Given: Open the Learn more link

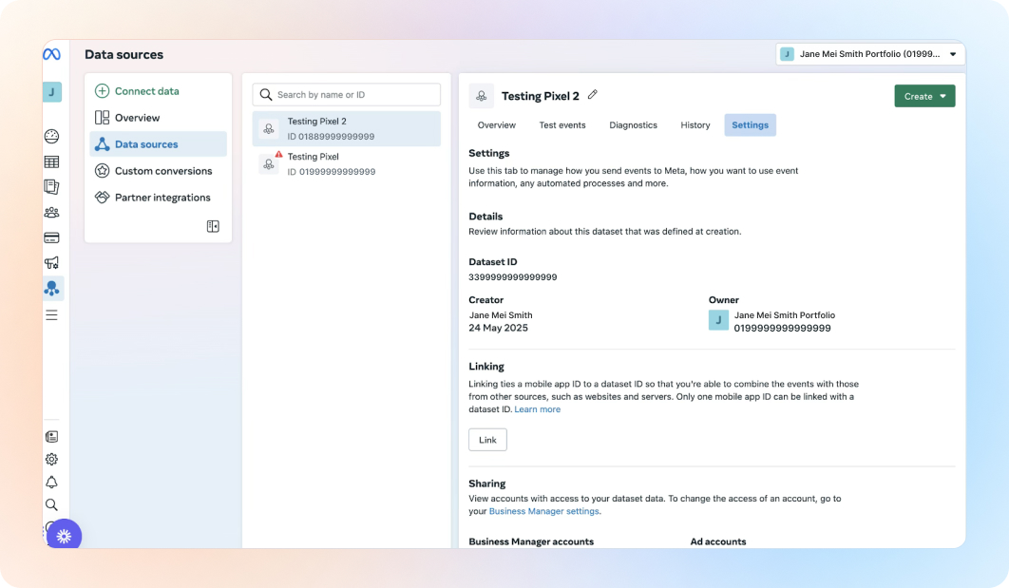Looking at the screenshot, I should 538,409.
